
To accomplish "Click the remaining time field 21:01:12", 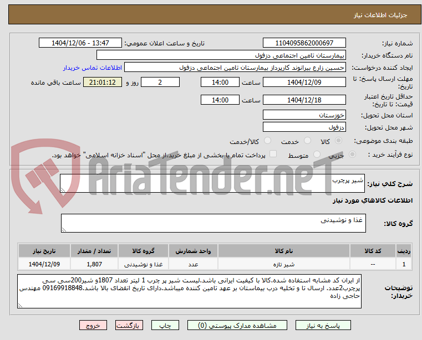I will coord(103,83).
